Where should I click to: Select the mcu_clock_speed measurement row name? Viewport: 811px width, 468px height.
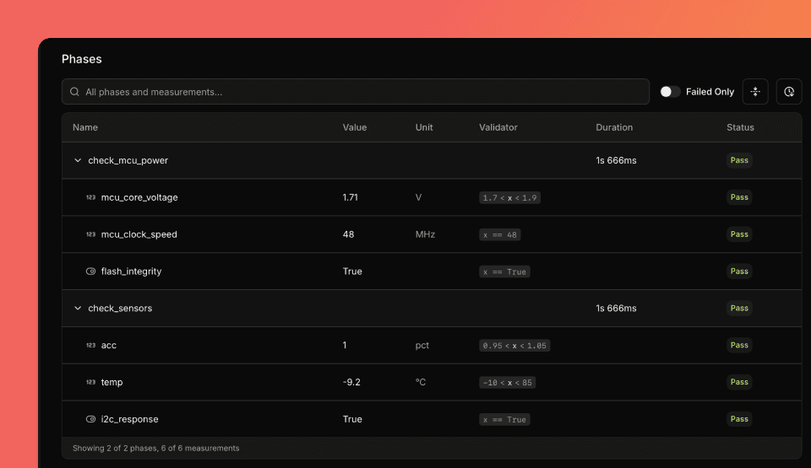point(139,234)
